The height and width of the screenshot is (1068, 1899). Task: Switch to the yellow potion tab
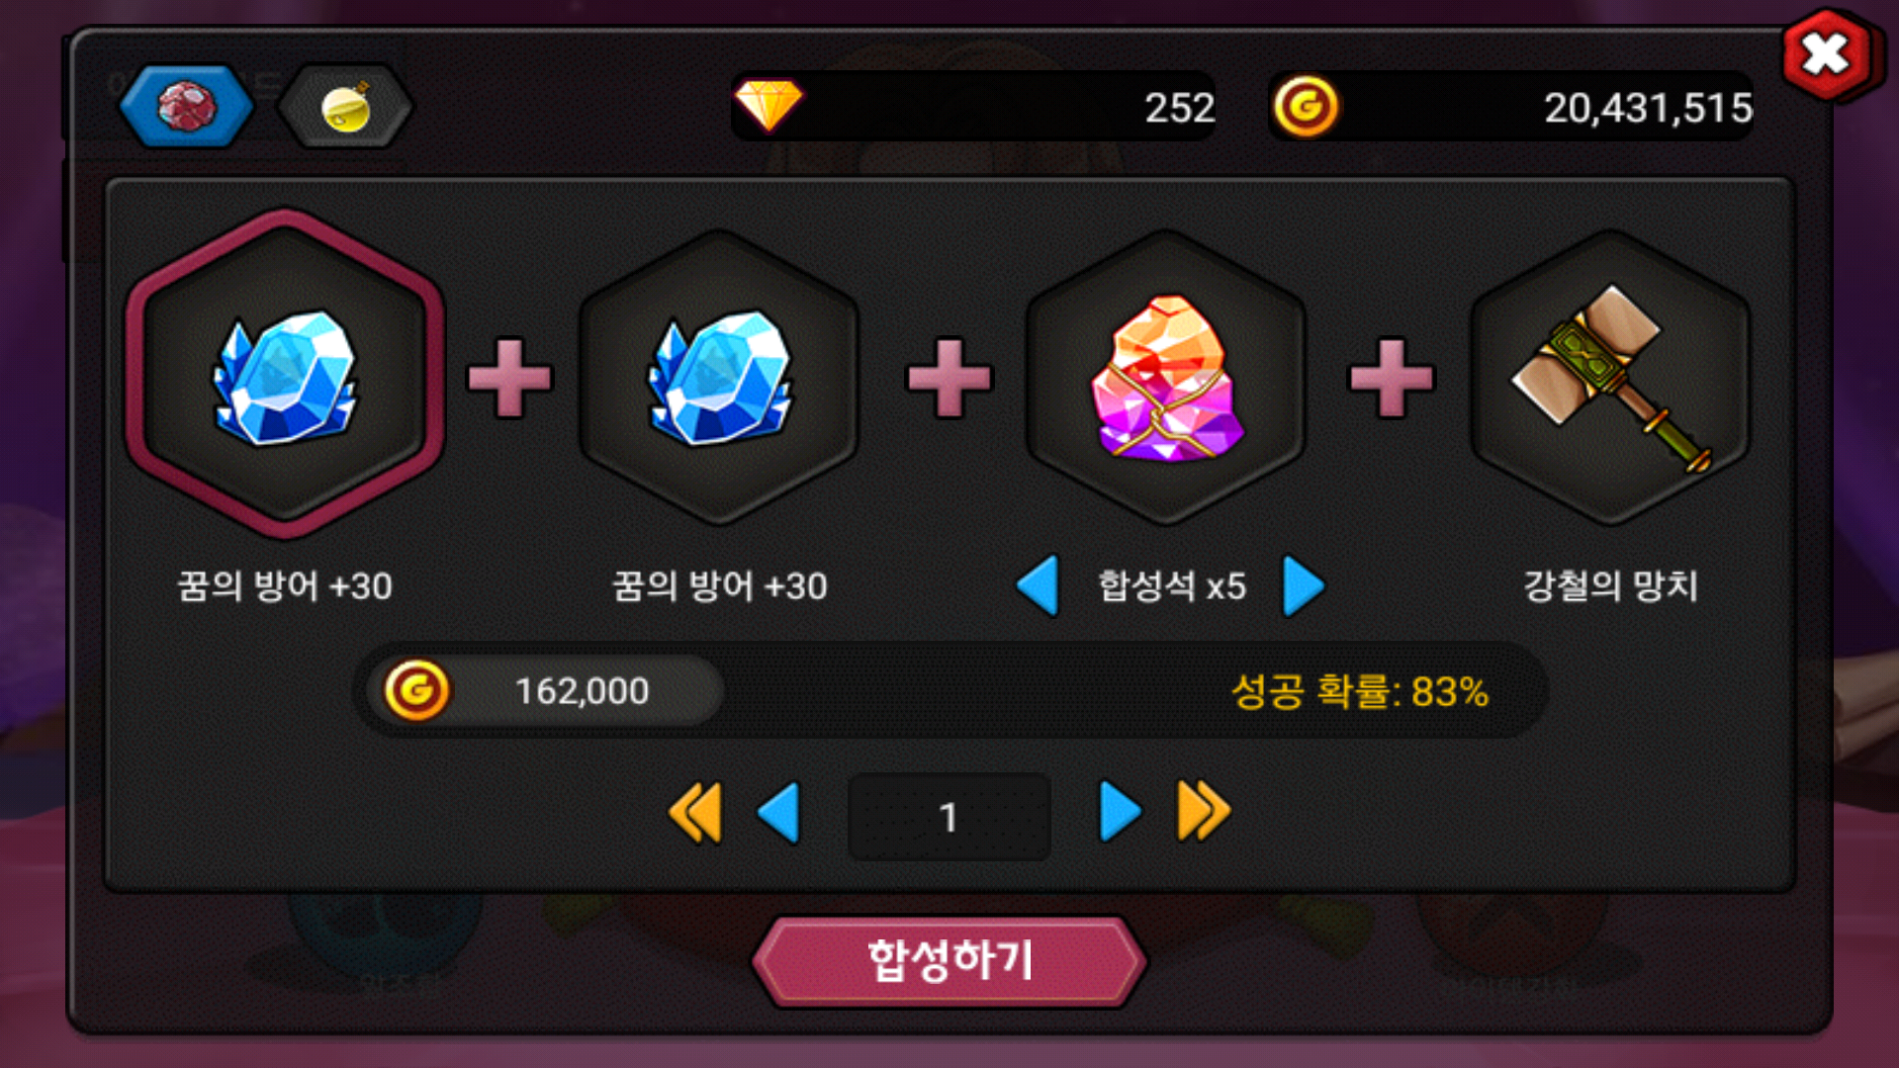click(x=345, y=107)
